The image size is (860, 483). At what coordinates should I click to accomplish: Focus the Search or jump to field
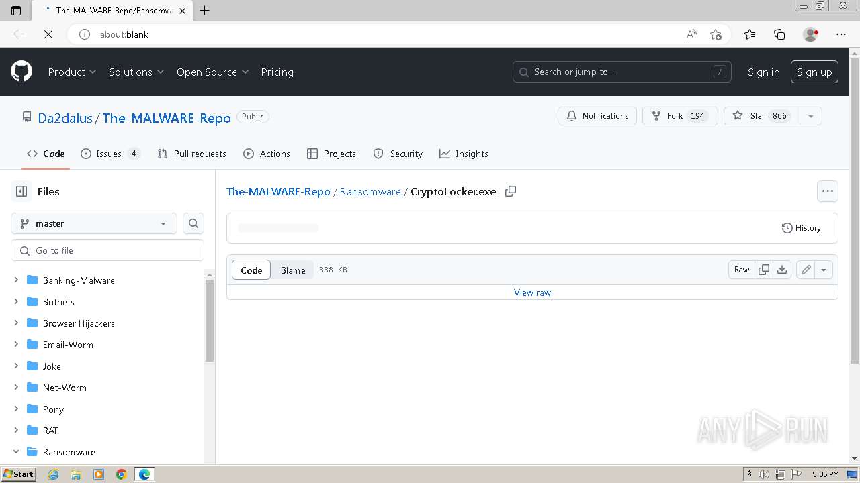click(x=622, y=72)
